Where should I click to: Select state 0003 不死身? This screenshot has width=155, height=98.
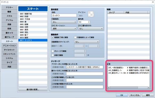(33, 19)
